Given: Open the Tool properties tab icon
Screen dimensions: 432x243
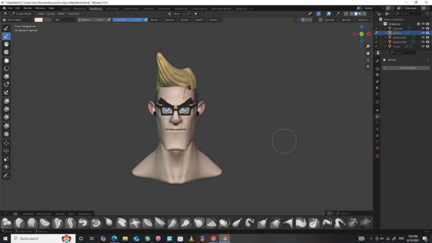Looking at the screenshot, I should pyautogui.click(x=377, y=61).
